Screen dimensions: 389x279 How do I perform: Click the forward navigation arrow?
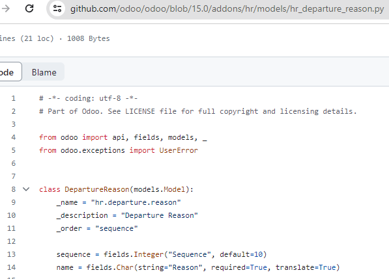5,8
